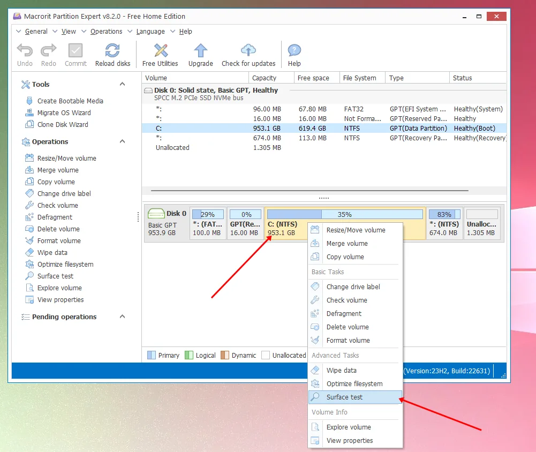Click the Primary legend color swatch
The image size is (536, 452).
(152, 355)
